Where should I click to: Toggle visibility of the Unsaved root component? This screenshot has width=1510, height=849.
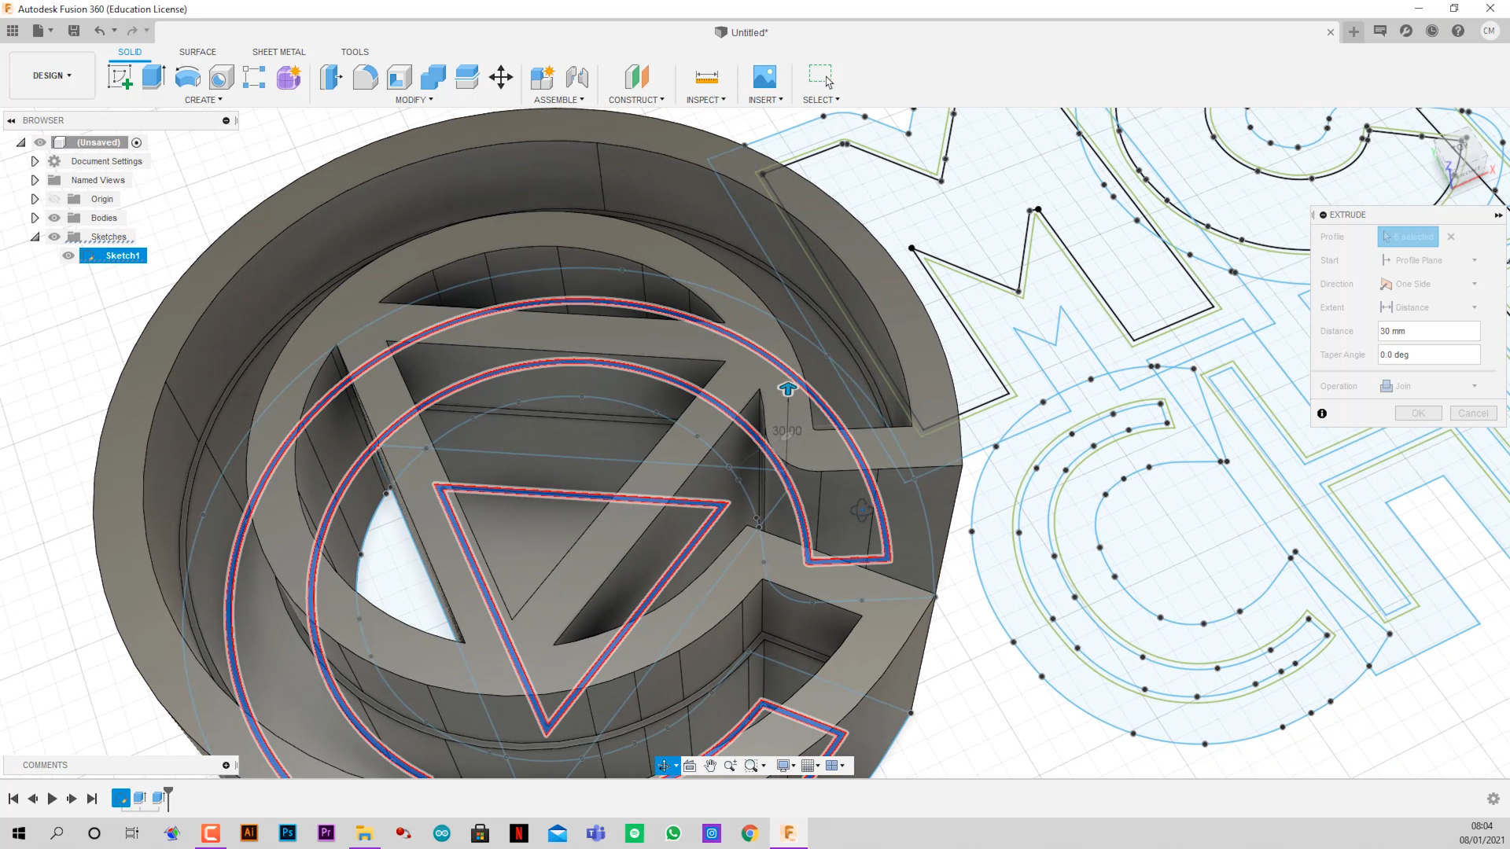[40, 142]
